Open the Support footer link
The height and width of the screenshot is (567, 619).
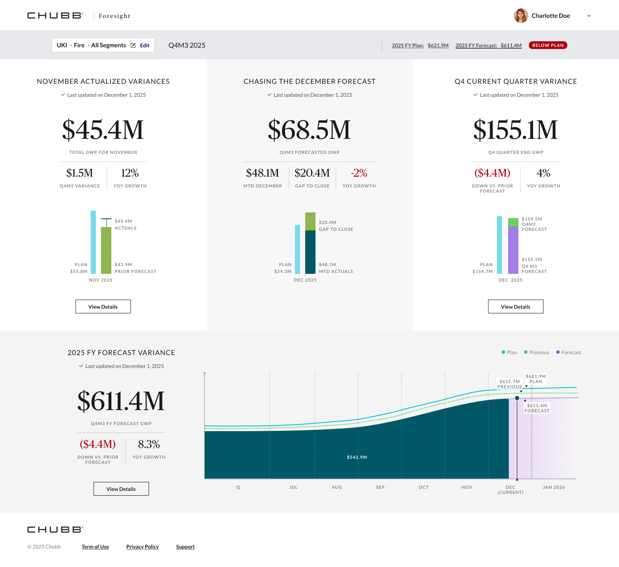pyautogui.click(x=185, y=547)
